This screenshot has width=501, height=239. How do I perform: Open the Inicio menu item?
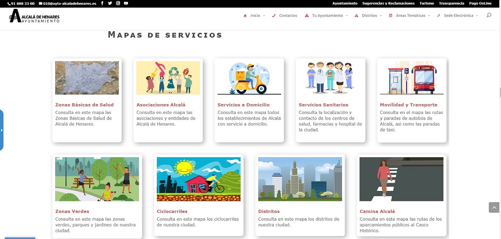pyautogui.click(x=255, y=15)
